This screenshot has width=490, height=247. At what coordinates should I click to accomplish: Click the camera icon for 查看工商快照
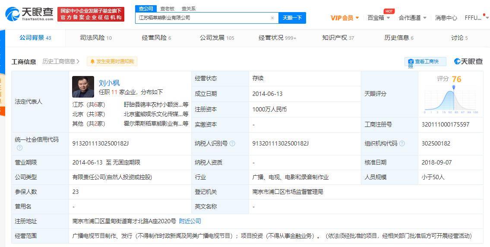411,62
